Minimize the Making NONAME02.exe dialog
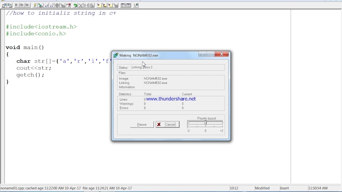This screenshot has width=342, height=192. (x=203, y=54)
